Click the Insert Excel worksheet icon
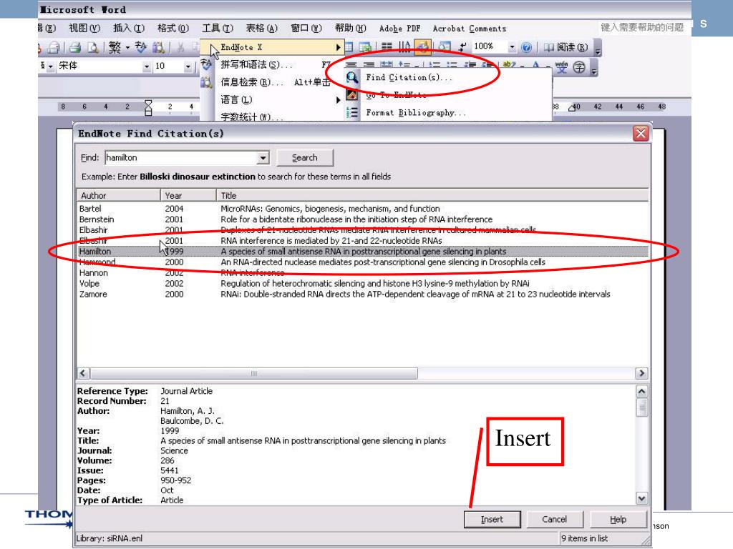The image size is (733, 549). point(365,46)
